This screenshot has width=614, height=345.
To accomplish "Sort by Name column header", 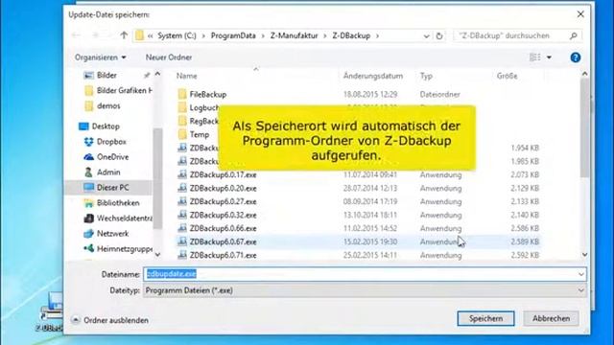I will click(186, 76).
